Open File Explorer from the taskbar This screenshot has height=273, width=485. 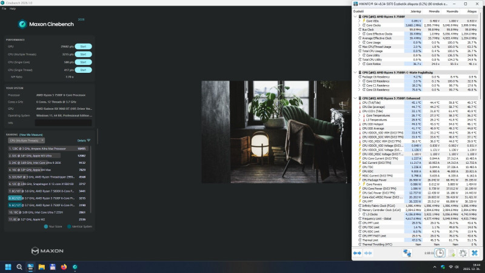41,267
